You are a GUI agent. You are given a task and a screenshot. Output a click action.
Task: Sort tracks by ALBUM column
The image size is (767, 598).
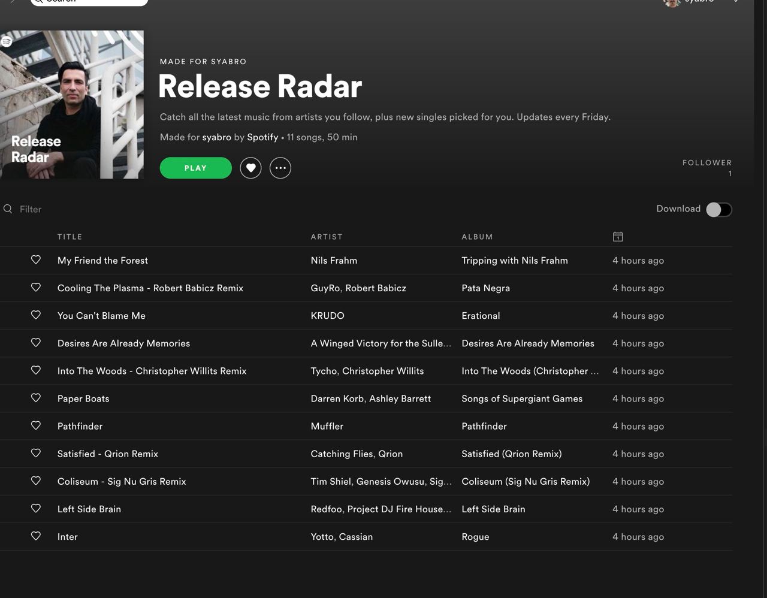coord(477,237)
